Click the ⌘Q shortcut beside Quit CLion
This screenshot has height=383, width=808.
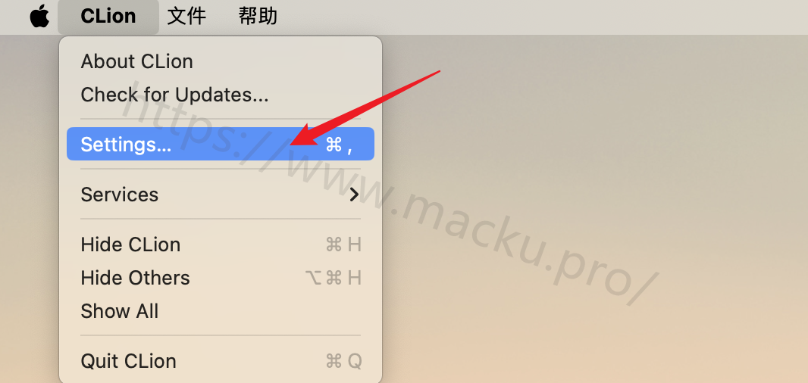pyautogui.click(x=343, y=361)
